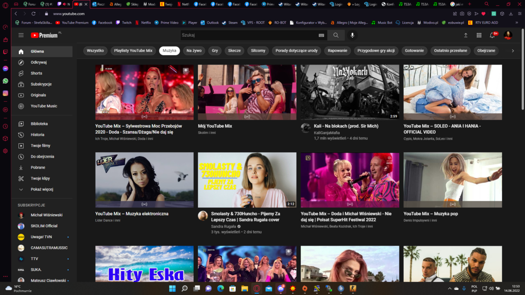525x295 pixels.
Task: Open Kali - Na blokach video thumbnail
Action: coord(350,92)
